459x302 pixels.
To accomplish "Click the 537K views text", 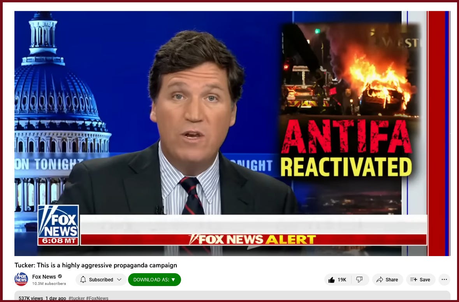I will [x=31, y=298].
